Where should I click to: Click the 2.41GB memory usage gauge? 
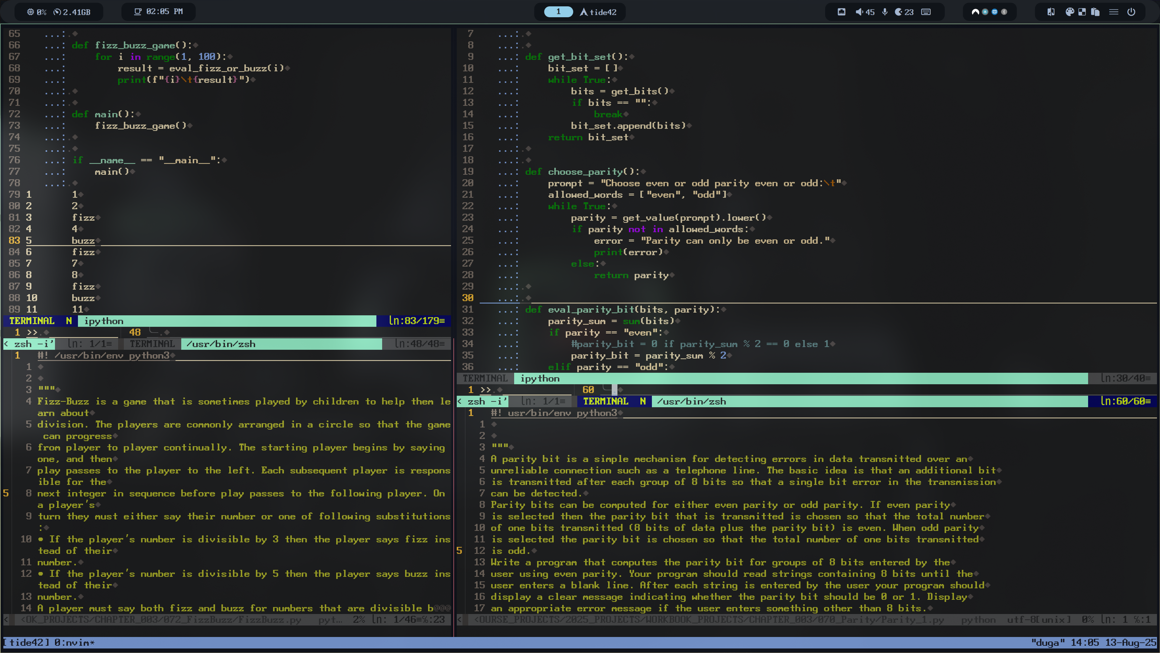(x=72, y=12)
